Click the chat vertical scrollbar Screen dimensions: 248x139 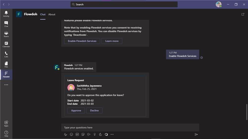click(246, 112)
